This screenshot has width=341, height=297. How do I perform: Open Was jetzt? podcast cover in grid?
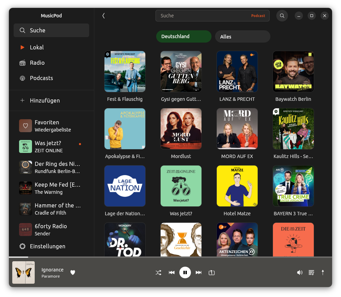[x=181, y=186]
